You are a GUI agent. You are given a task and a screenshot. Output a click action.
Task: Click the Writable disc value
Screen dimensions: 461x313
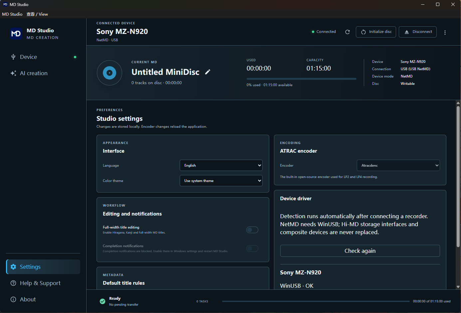pos(408,84)
